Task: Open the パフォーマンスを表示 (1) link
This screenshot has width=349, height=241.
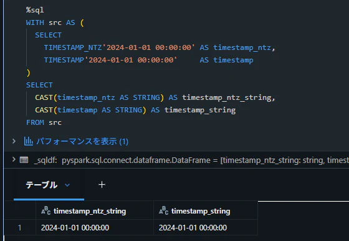Action: pyautogui.click(x=82, y=141)
